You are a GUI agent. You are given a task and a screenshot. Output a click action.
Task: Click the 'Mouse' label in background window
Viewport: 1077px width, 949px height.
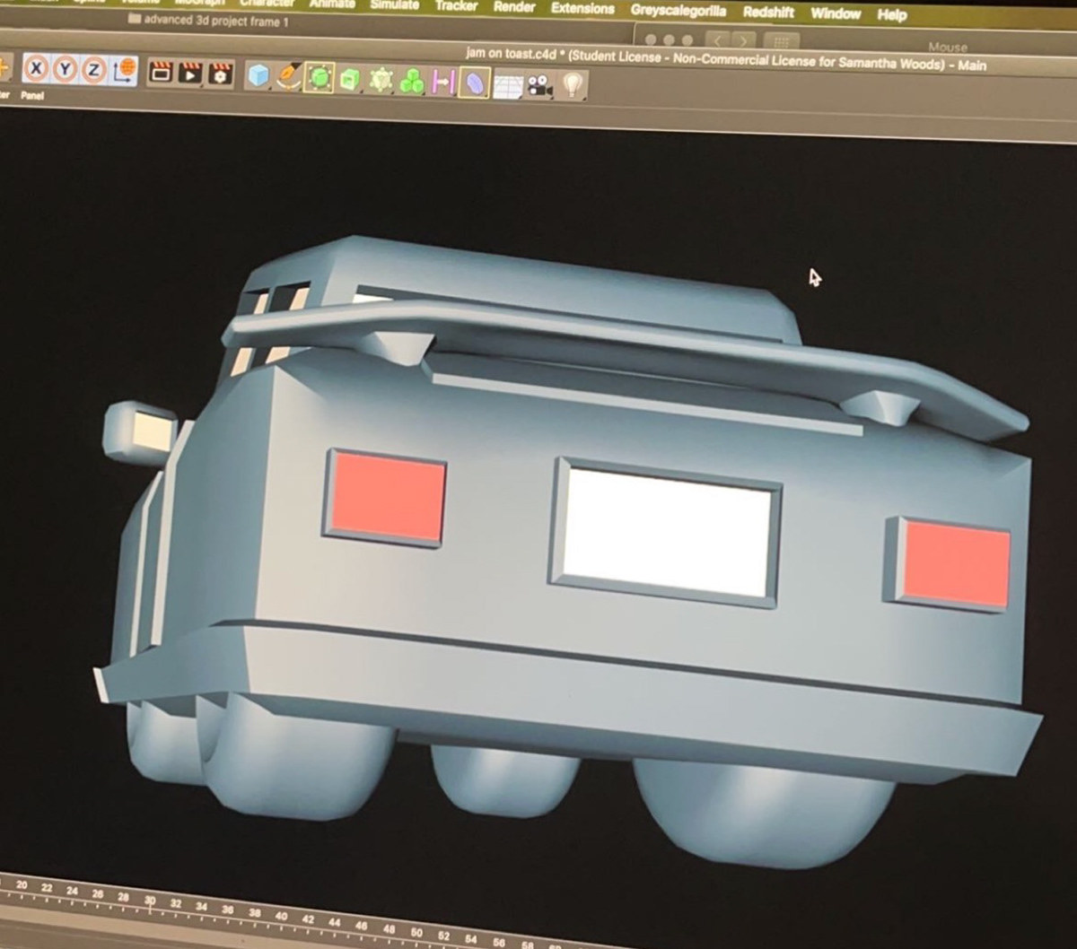(x=948, y=47)
